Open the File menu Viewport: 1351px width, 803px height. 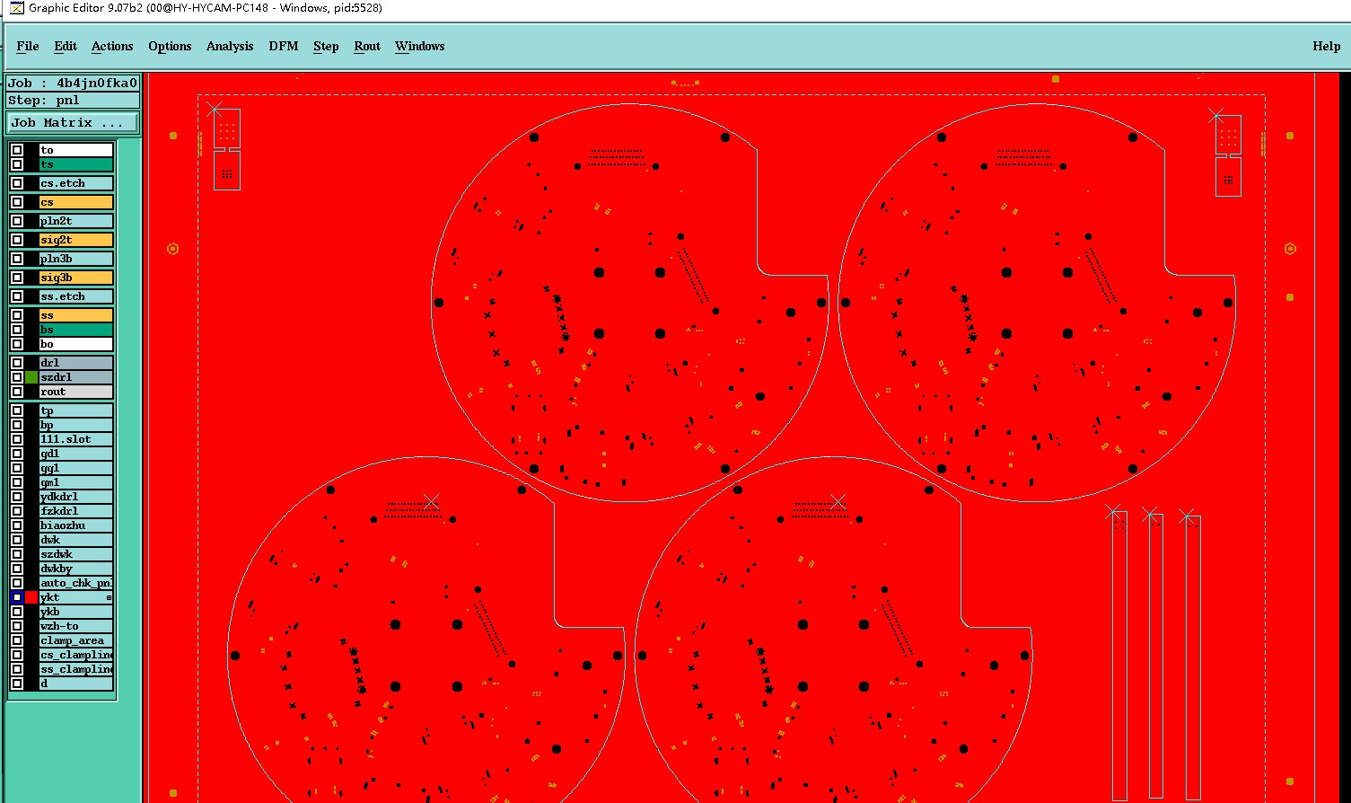click(28, 46)
